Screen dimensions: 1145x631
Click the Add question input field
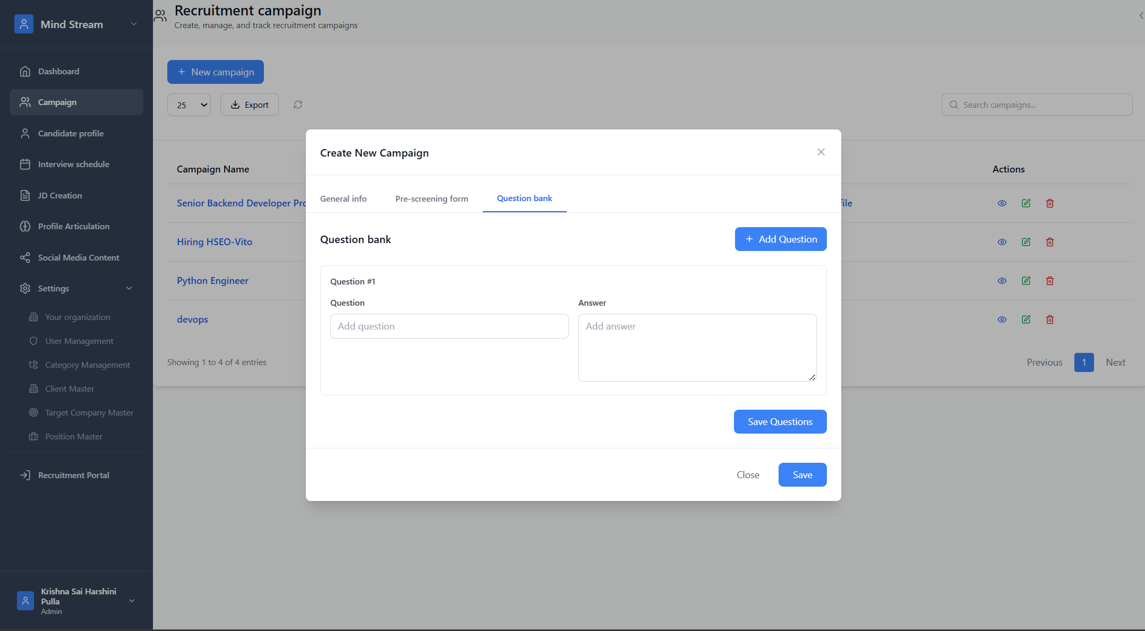pos(449,326)
